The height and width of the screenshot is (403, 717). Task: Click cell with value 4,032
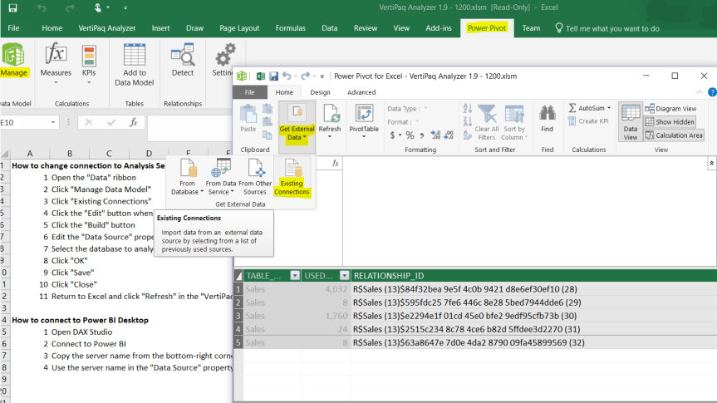(325, 289)
